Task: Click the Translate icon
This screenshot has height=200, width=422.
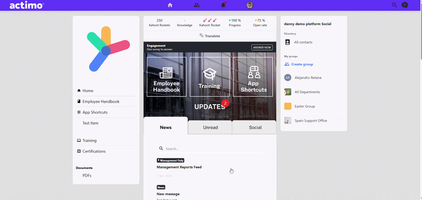Action: pyautogui.click(x=202, y=35)
